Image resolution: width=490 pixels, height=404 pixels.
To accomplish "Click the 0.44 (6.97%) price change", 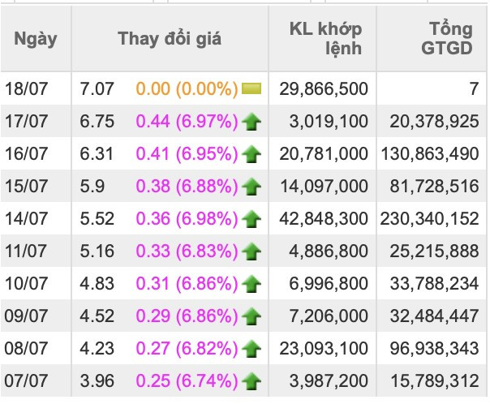I will tap(187, 122).
